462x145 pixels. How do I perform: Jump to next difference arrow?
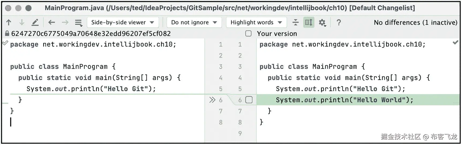click(22, 22)
